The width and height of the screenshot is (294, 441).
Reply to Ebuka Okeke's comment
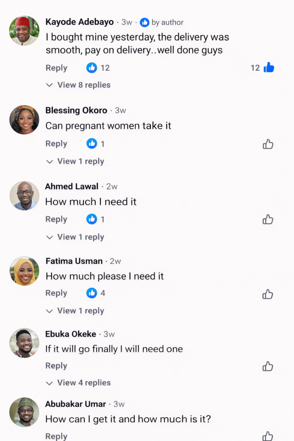pos(56,366)
